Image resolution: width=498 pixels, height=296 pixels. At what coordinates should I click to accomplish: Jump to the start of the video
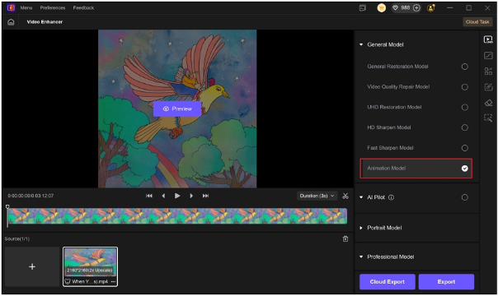click(149, 196)
